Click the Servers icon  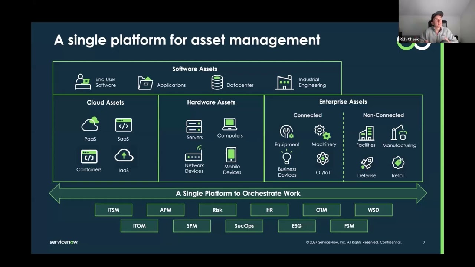(x=194, y=127)
